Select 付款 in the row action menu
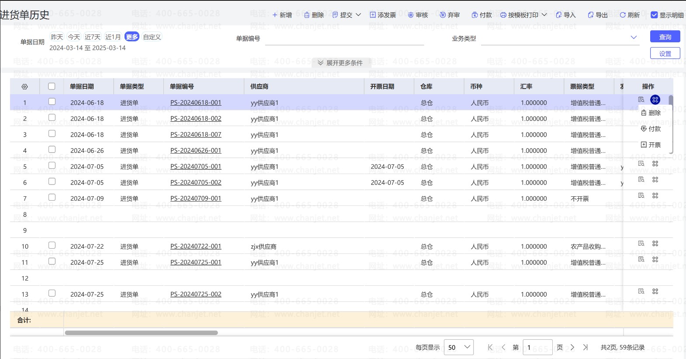Screen dimensions: 686x359 pos(651,129)
